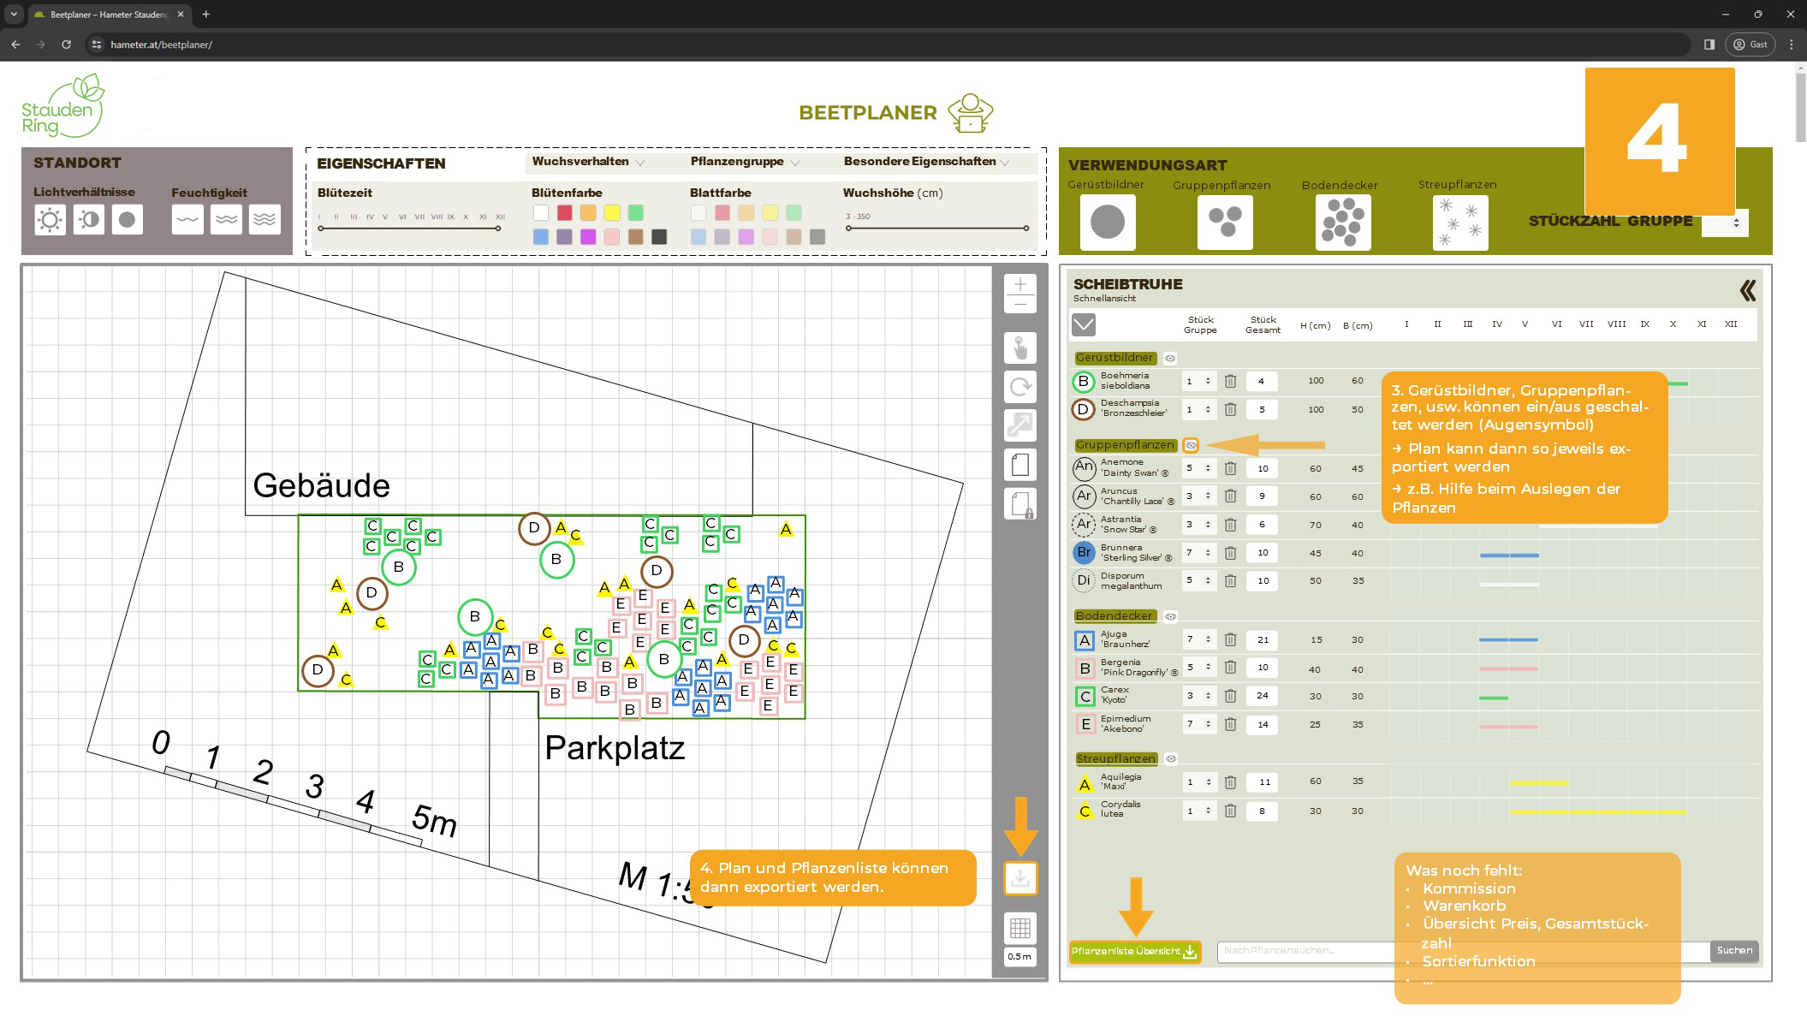Click the locked page icon
This screenshot has height=1016, width=1807.
point(1019,504)
